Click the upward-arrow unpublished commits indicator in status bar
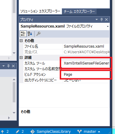115x134 pixels. tap(5, 132)
